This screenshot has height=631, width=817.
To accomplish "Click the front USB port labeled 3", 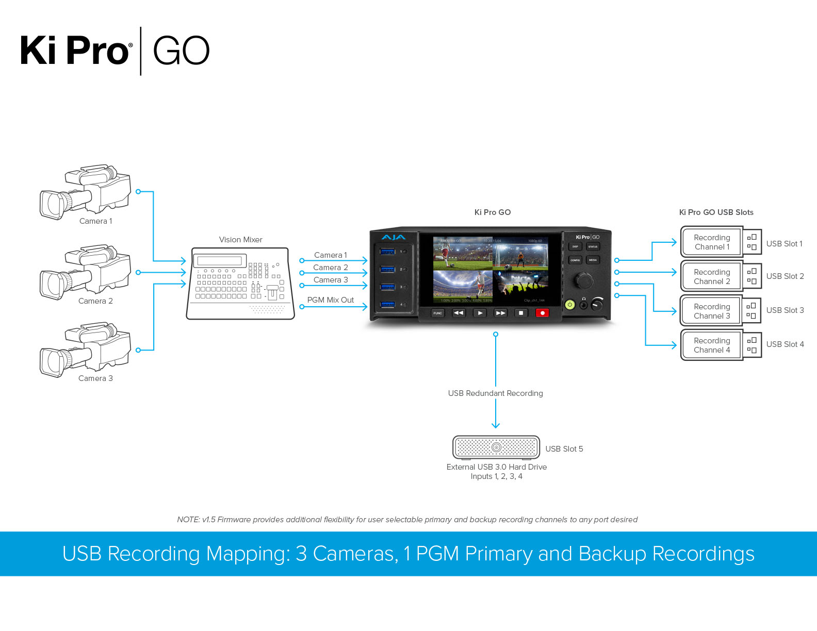I will coord(387,287).
